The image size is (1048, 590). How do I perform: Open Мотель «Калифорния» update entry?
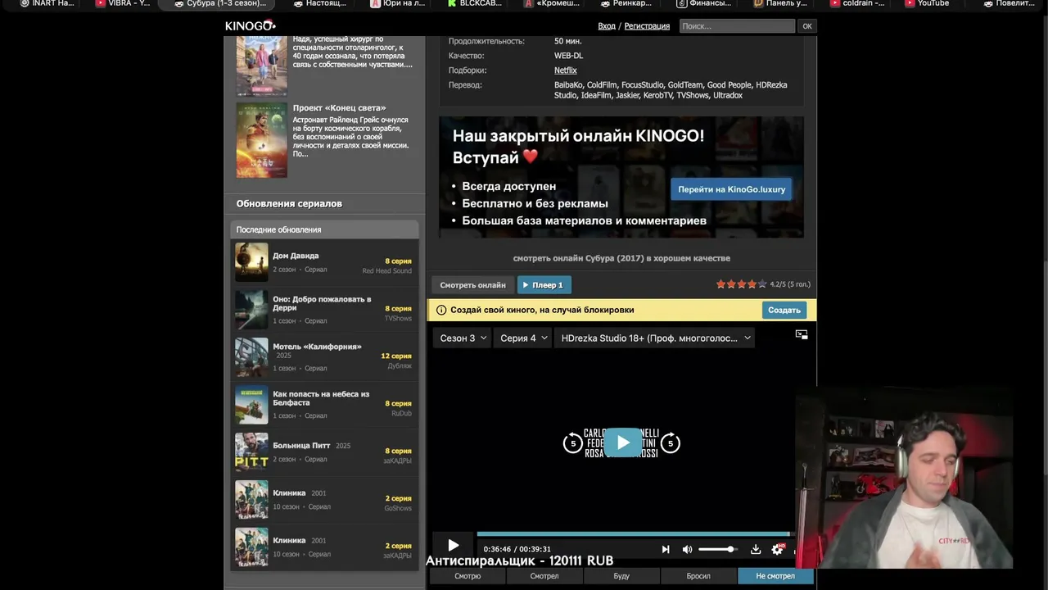325,357
